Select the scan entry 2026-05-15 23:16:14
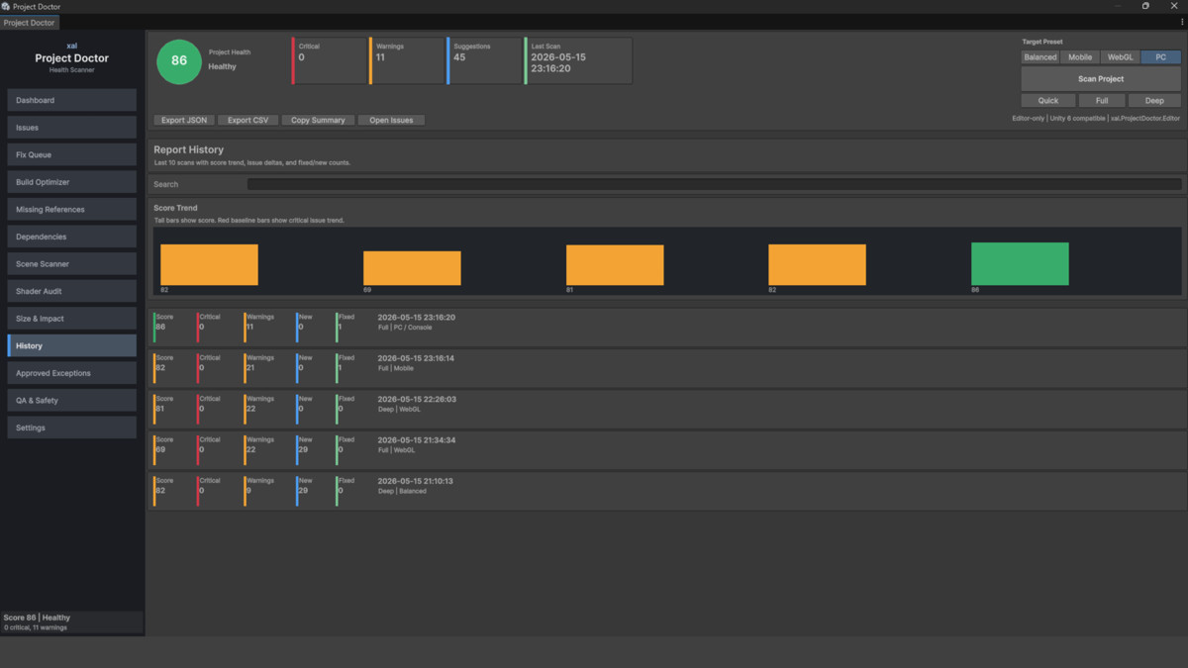 point(667,368)
